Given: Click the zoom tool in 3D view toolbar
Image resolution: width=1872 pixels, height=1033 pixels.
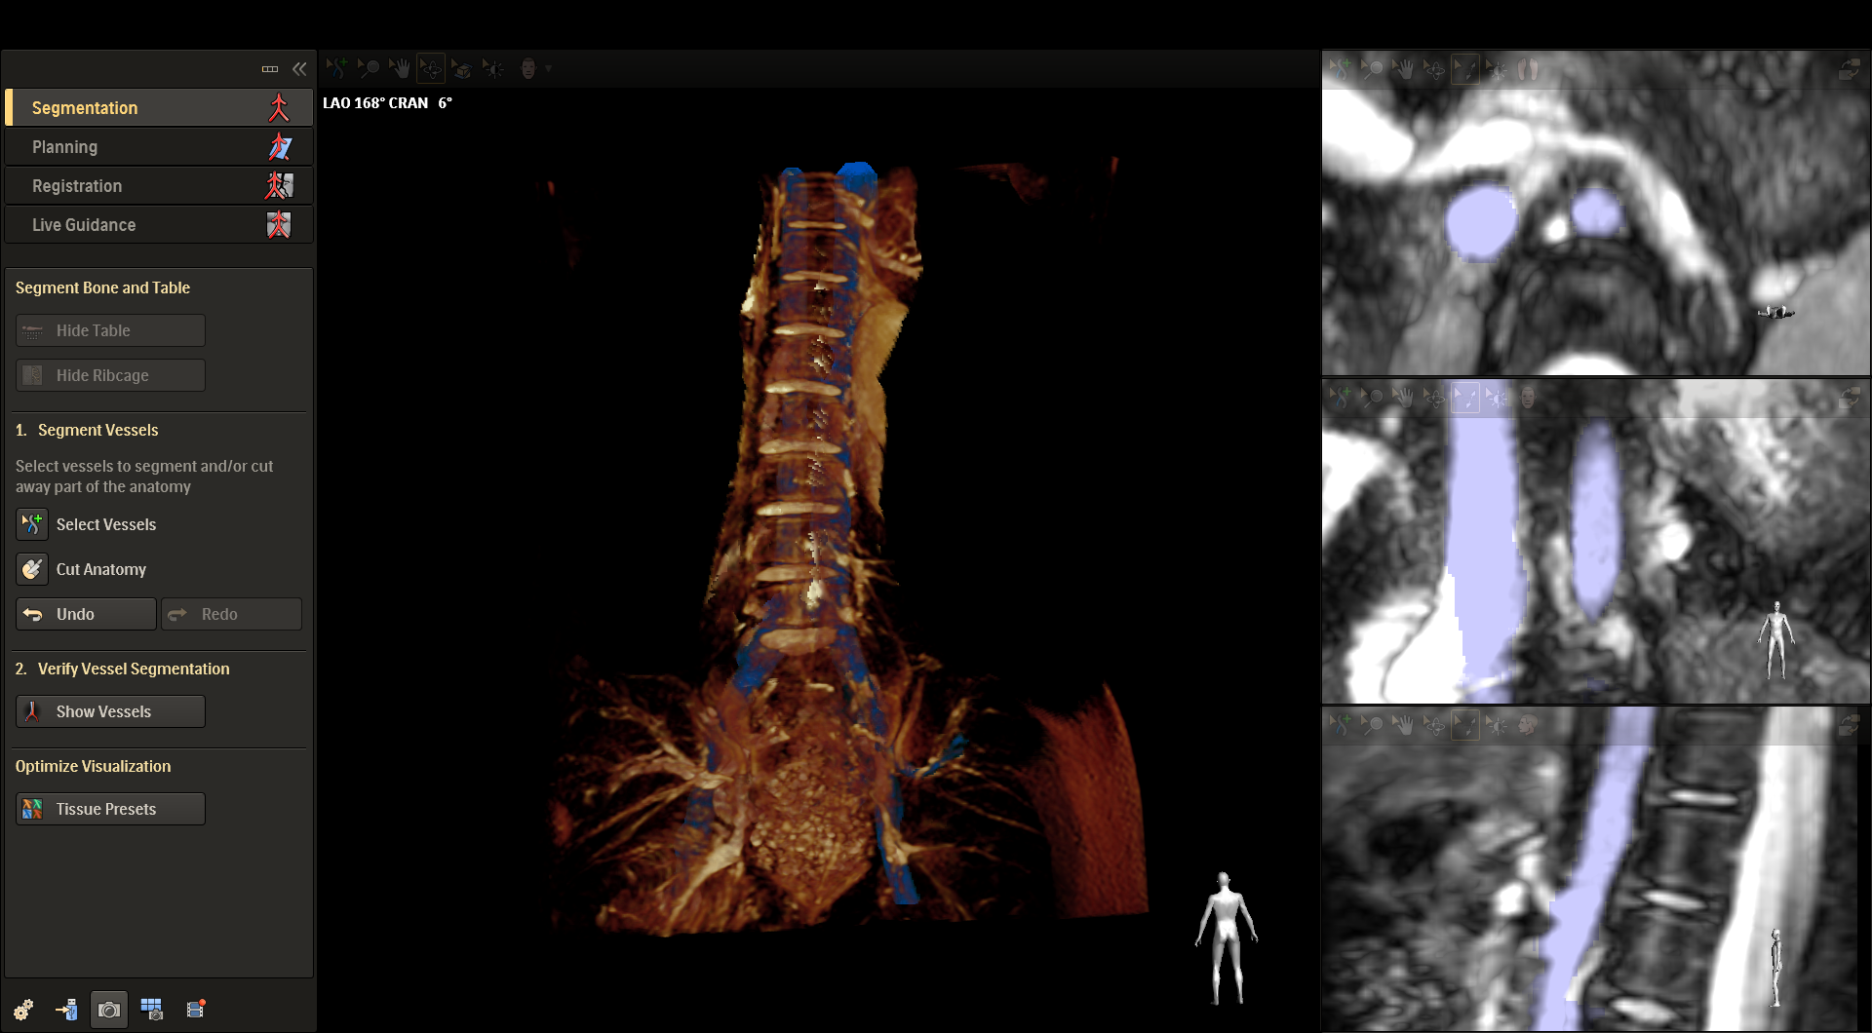Looking at the screenshot, I should click(x=368, y=68).
